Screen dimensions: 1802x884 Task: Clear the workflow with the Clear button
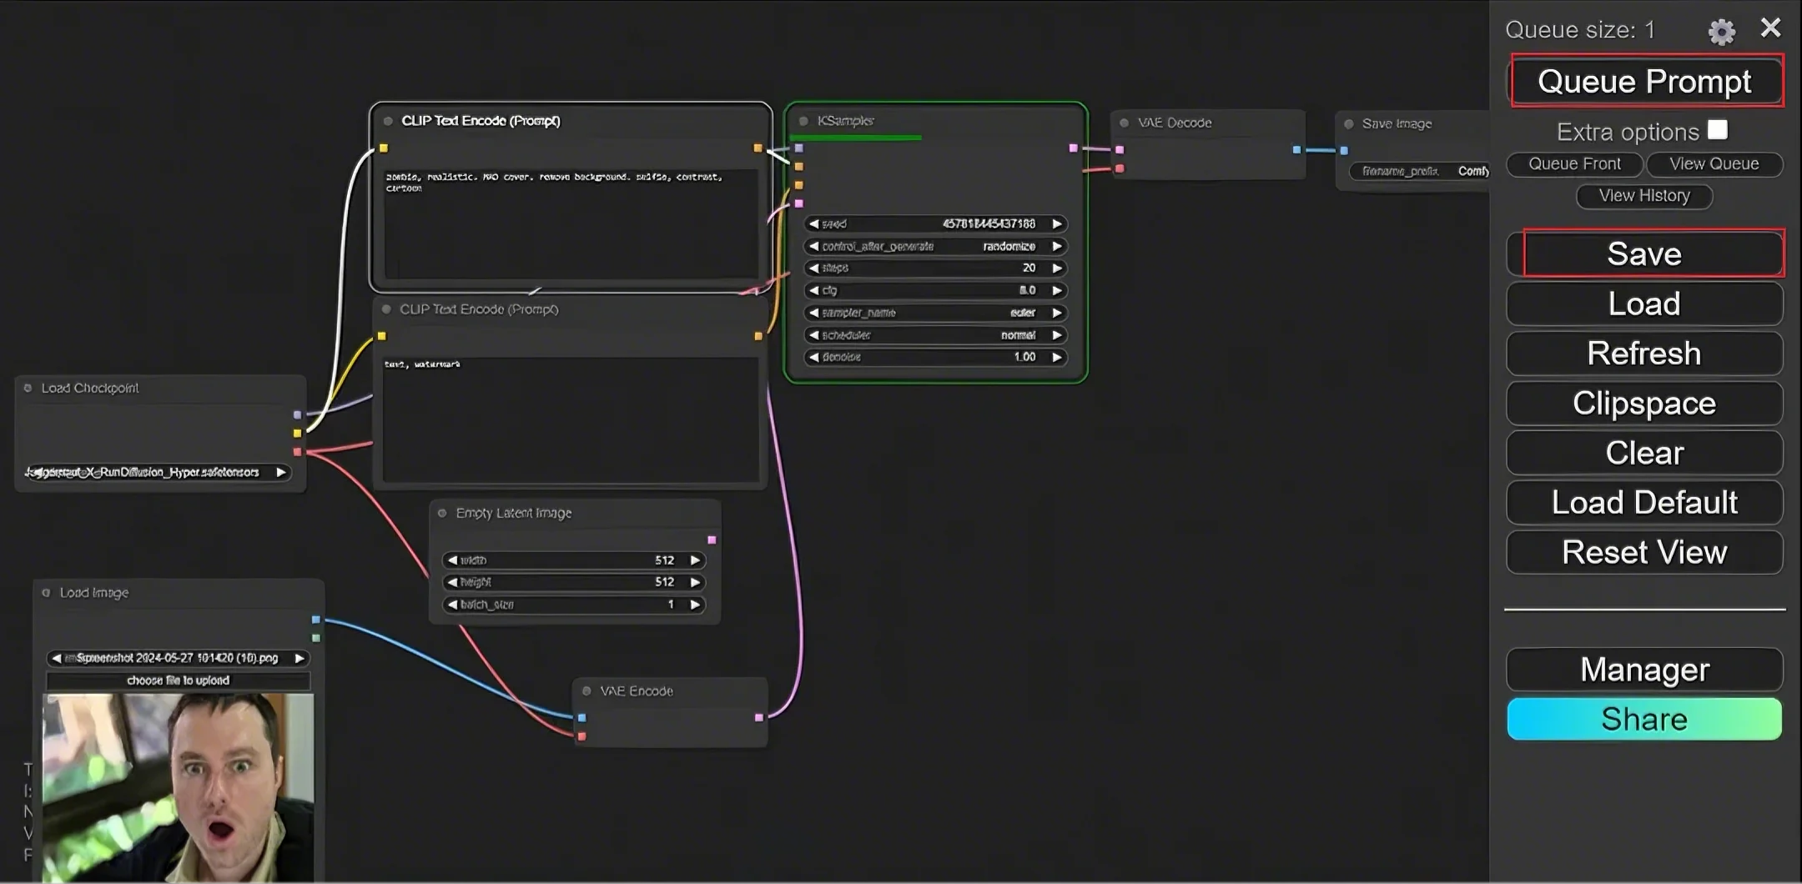click(1645, 453)
